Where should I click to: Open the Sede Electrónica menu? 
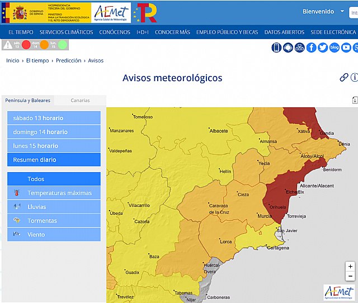(333, 32)
